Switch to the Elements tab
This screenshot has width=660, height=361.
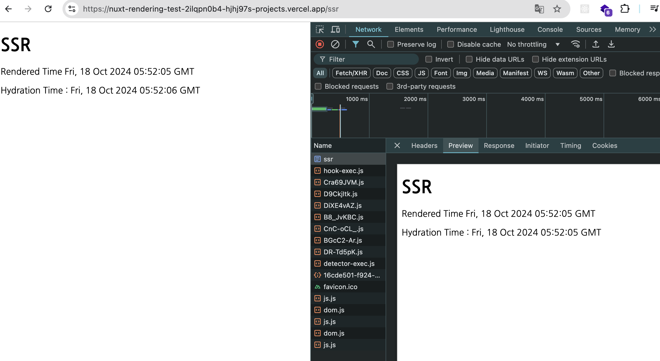click(409, 29)
